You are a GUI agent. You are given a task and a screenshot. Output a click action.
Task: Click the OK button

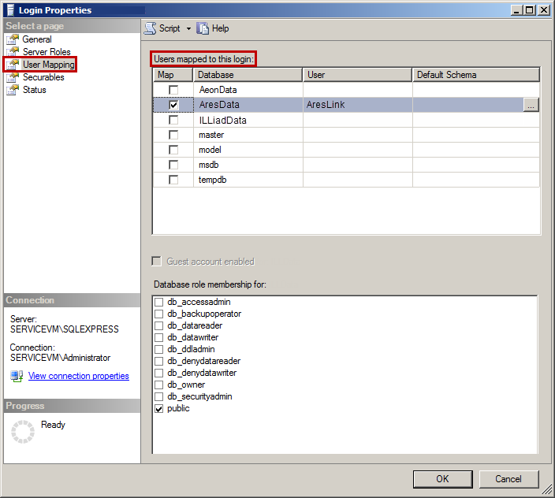coord(442,478)
